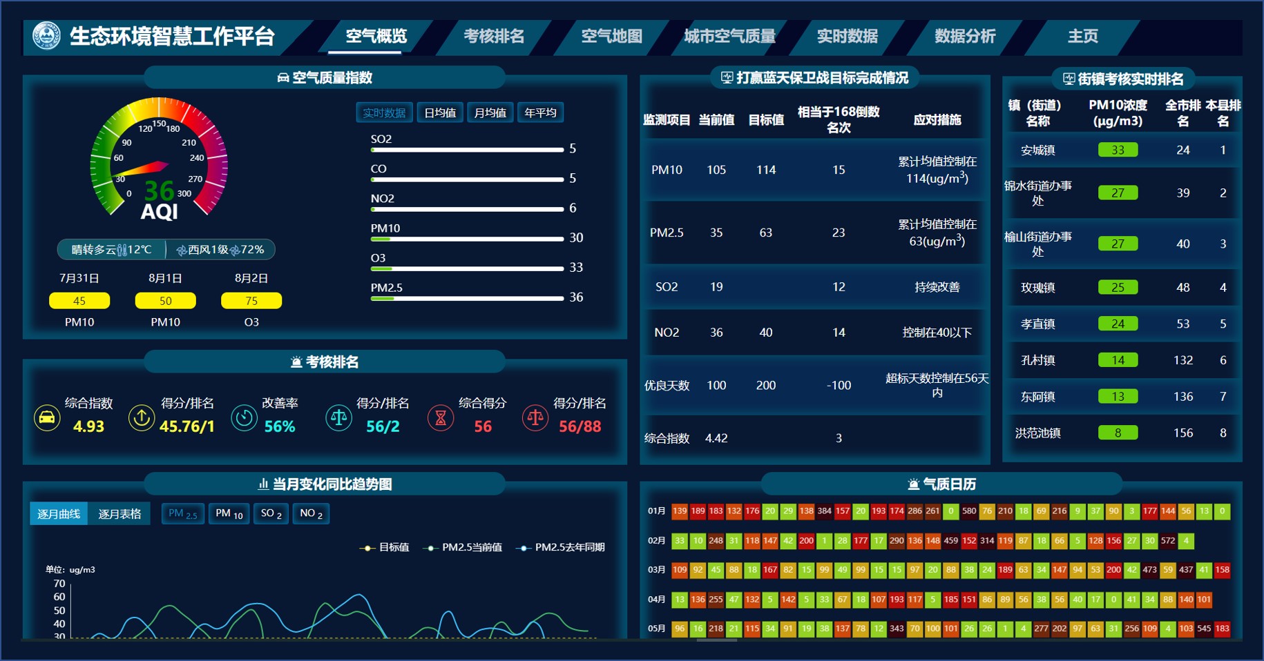Click the icon beside 打赢蓝天保卫战目标完成情况 title
1264x661 pixels.
(x=727, y=77)
